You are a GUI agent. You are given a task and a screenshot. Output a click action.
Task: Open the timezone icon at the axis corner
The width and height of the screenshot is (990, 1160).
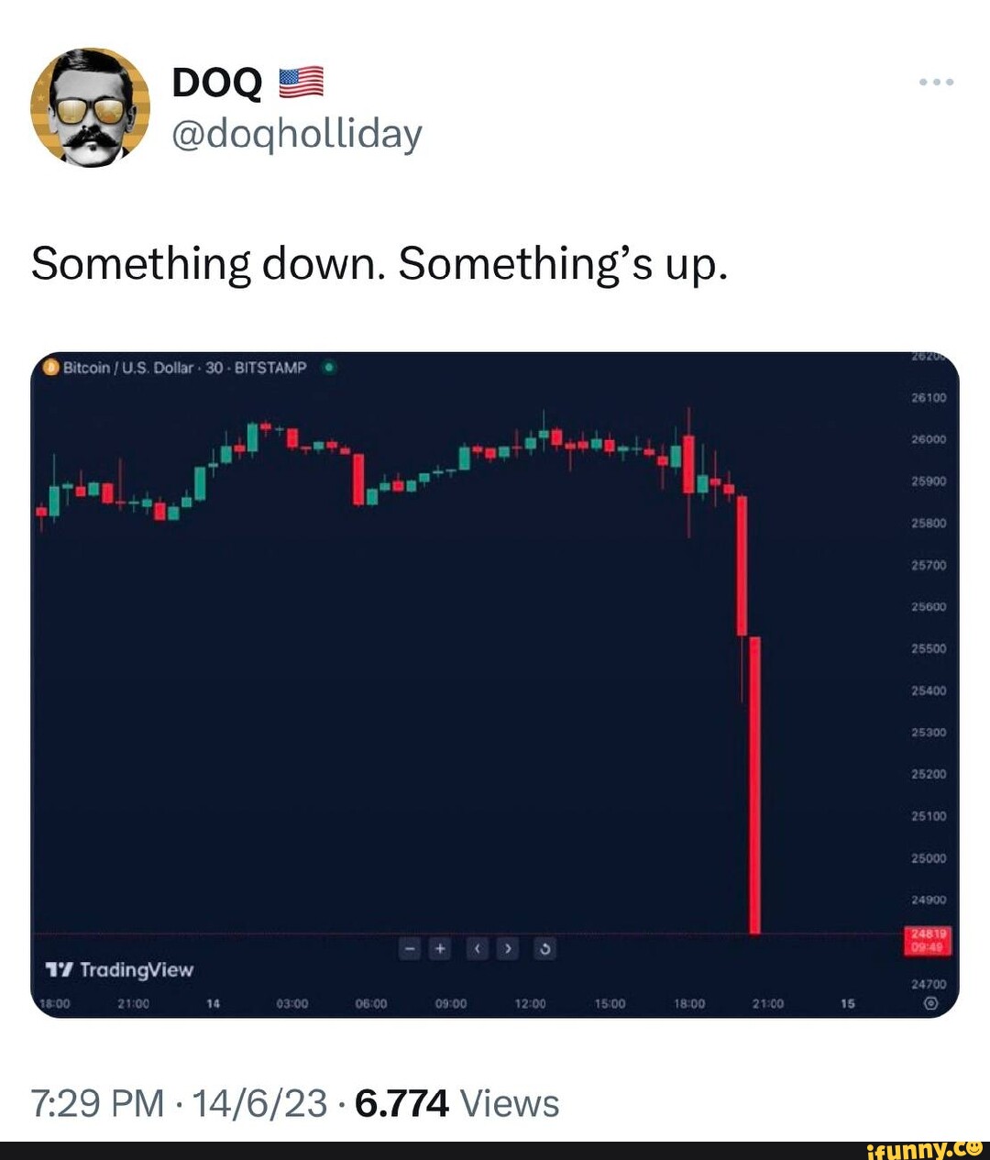[x=929, y=1002]
